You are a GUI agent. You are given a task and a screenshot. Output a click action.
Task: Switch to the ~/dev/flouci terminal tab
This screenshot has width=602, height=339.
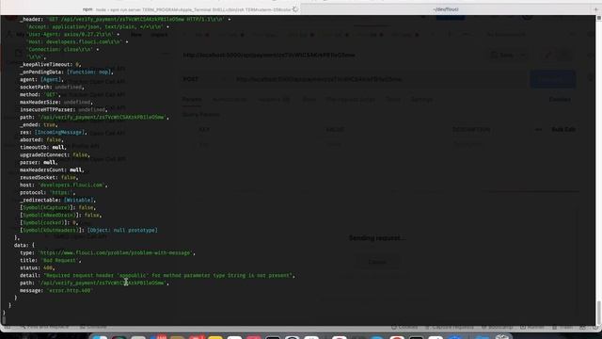(x=446, y=9)
